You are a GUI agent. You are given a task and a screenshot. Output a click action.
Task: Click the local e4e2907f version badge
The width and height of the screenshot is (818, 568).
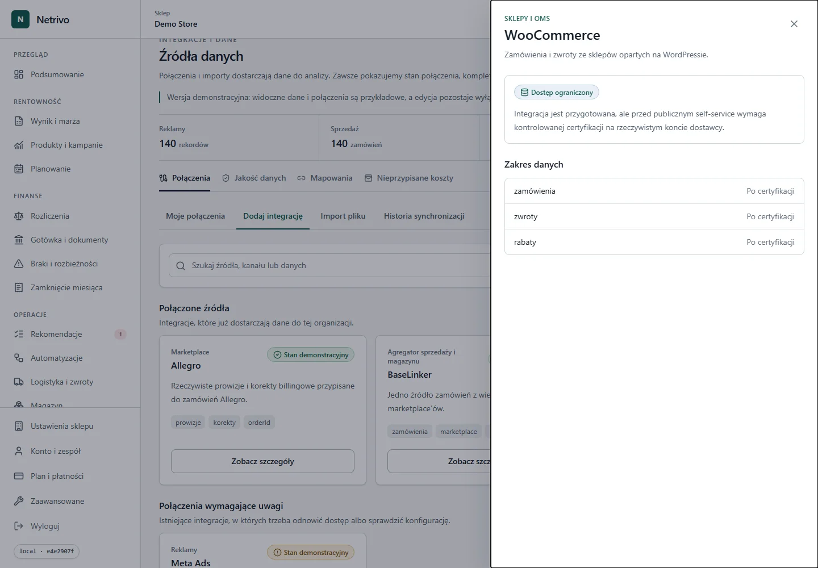coord(47,551)
